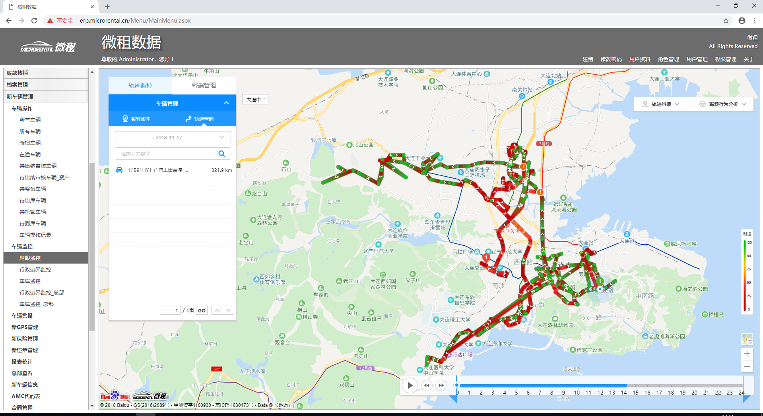763x416 pixels.
Task: Click the 驾驶行为分析 steering wheel icon
Action: tap(703, 104)
